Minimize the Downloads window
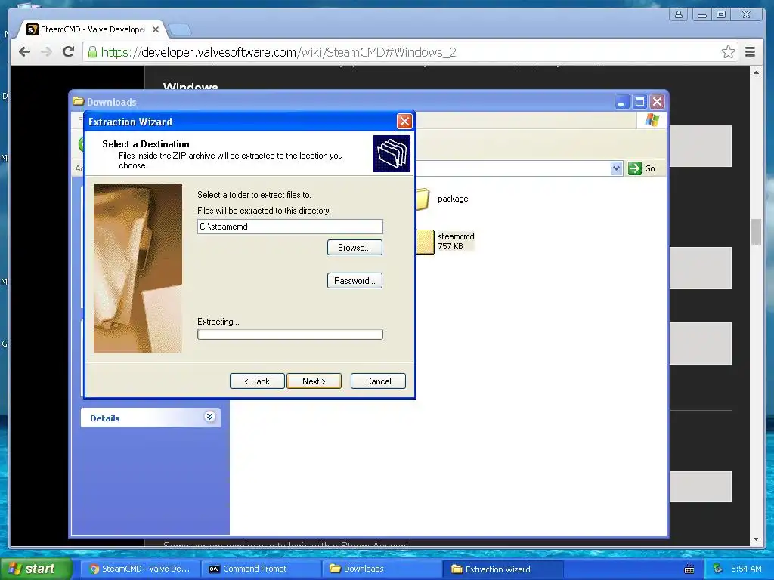The width and height of the screenshot is (774, 580). tap(621, 102)
